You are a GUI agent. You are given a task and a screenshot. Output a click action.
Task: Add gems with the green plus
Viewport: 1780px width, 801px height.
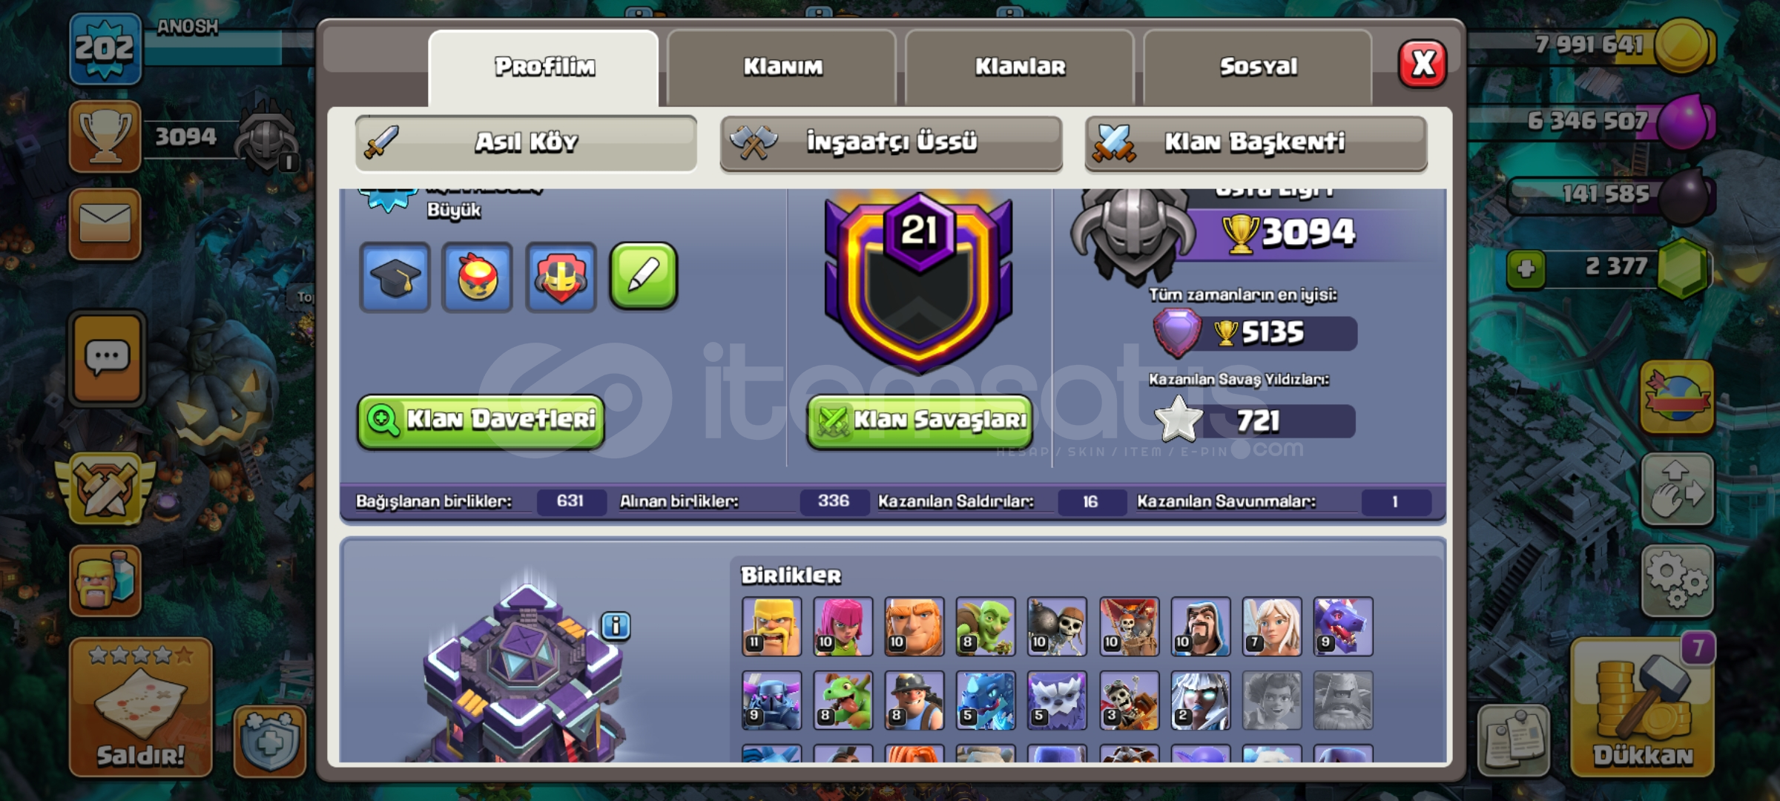pos(1526,268)
